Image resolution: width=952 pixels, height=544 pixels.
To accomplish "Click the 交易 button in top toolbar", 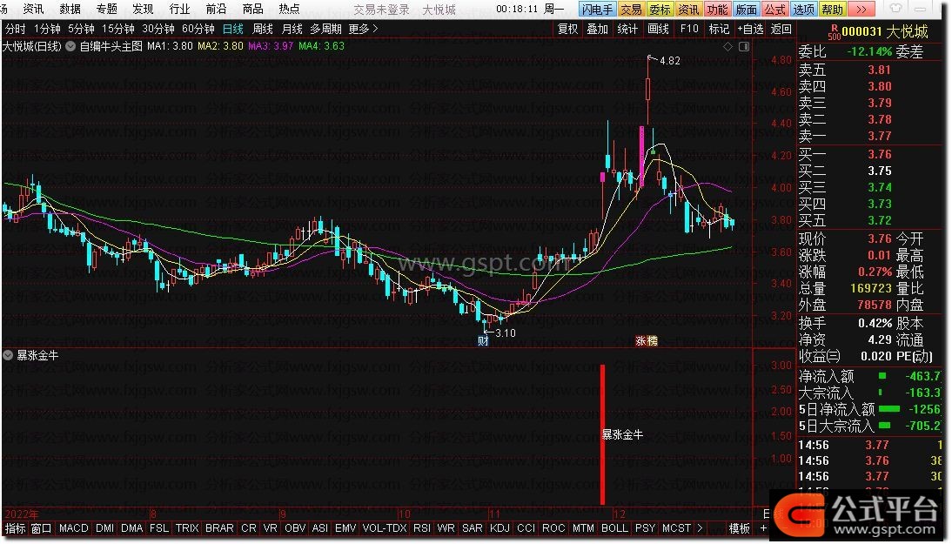I will coord(631,9).
